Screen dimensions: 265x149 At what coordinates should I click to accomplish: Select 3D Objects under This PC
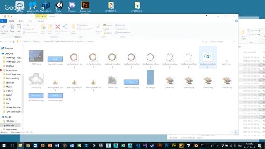(x=10, y=121)
